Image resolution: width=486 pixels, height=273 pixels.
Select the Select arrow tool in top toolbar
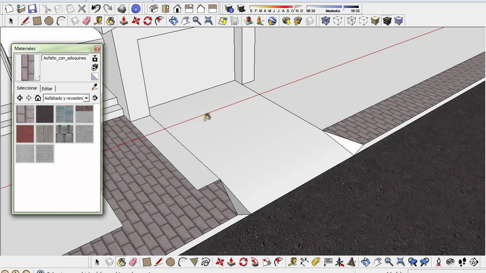tap(11, 21)
